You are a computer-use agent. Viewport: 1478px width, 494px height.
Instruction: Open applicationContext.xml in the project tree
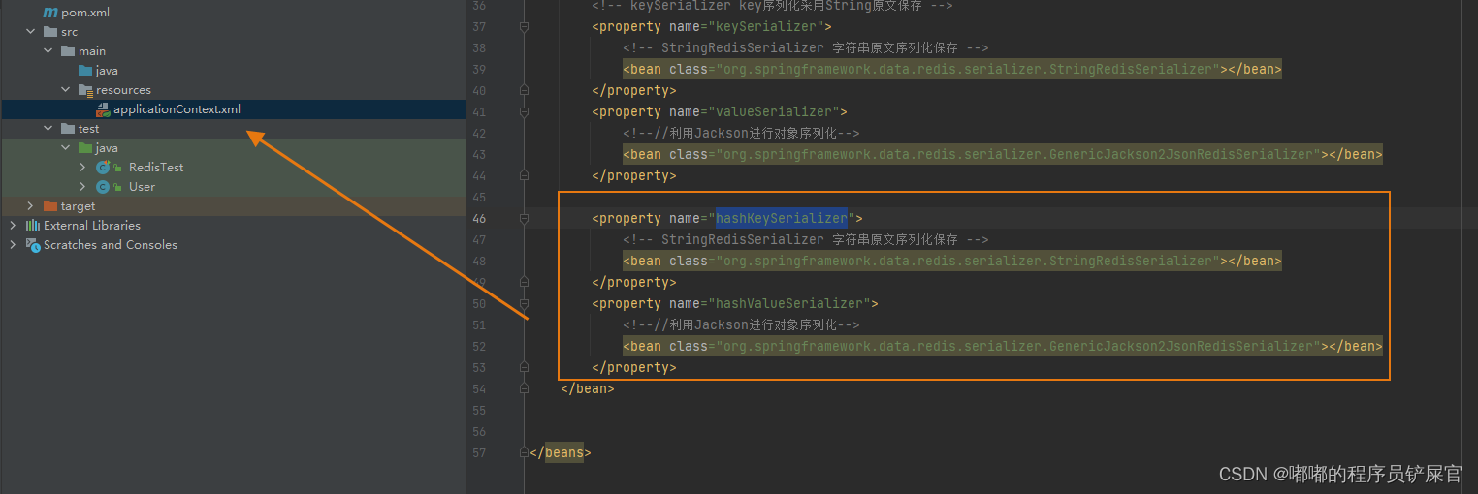(x=177, y=109)
